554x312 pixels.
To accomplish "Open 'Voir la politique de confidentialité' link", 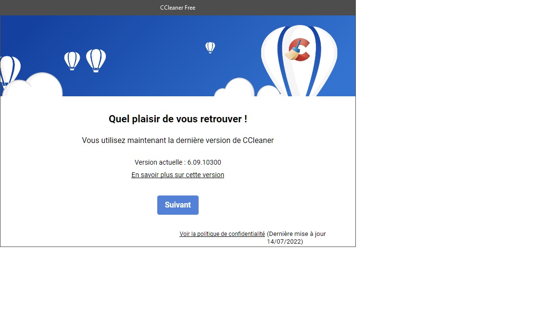I will click(x=222, y=234).
